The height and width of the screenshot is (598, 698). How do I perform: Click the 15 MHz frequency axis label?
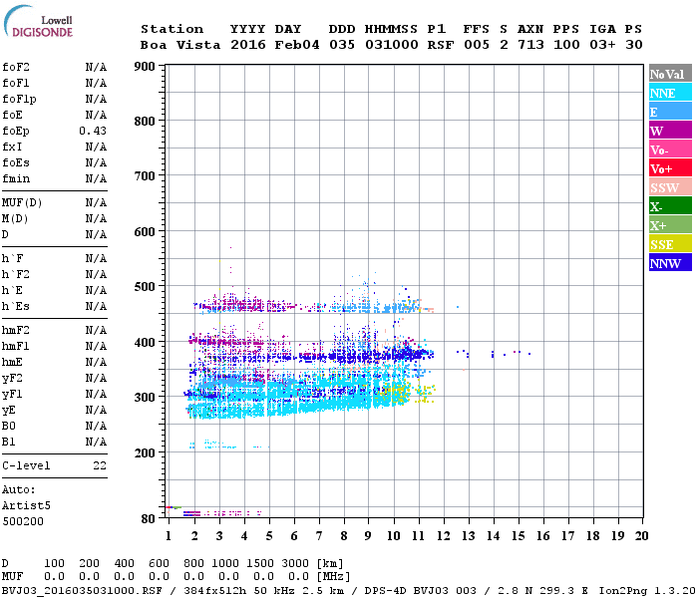519,536
